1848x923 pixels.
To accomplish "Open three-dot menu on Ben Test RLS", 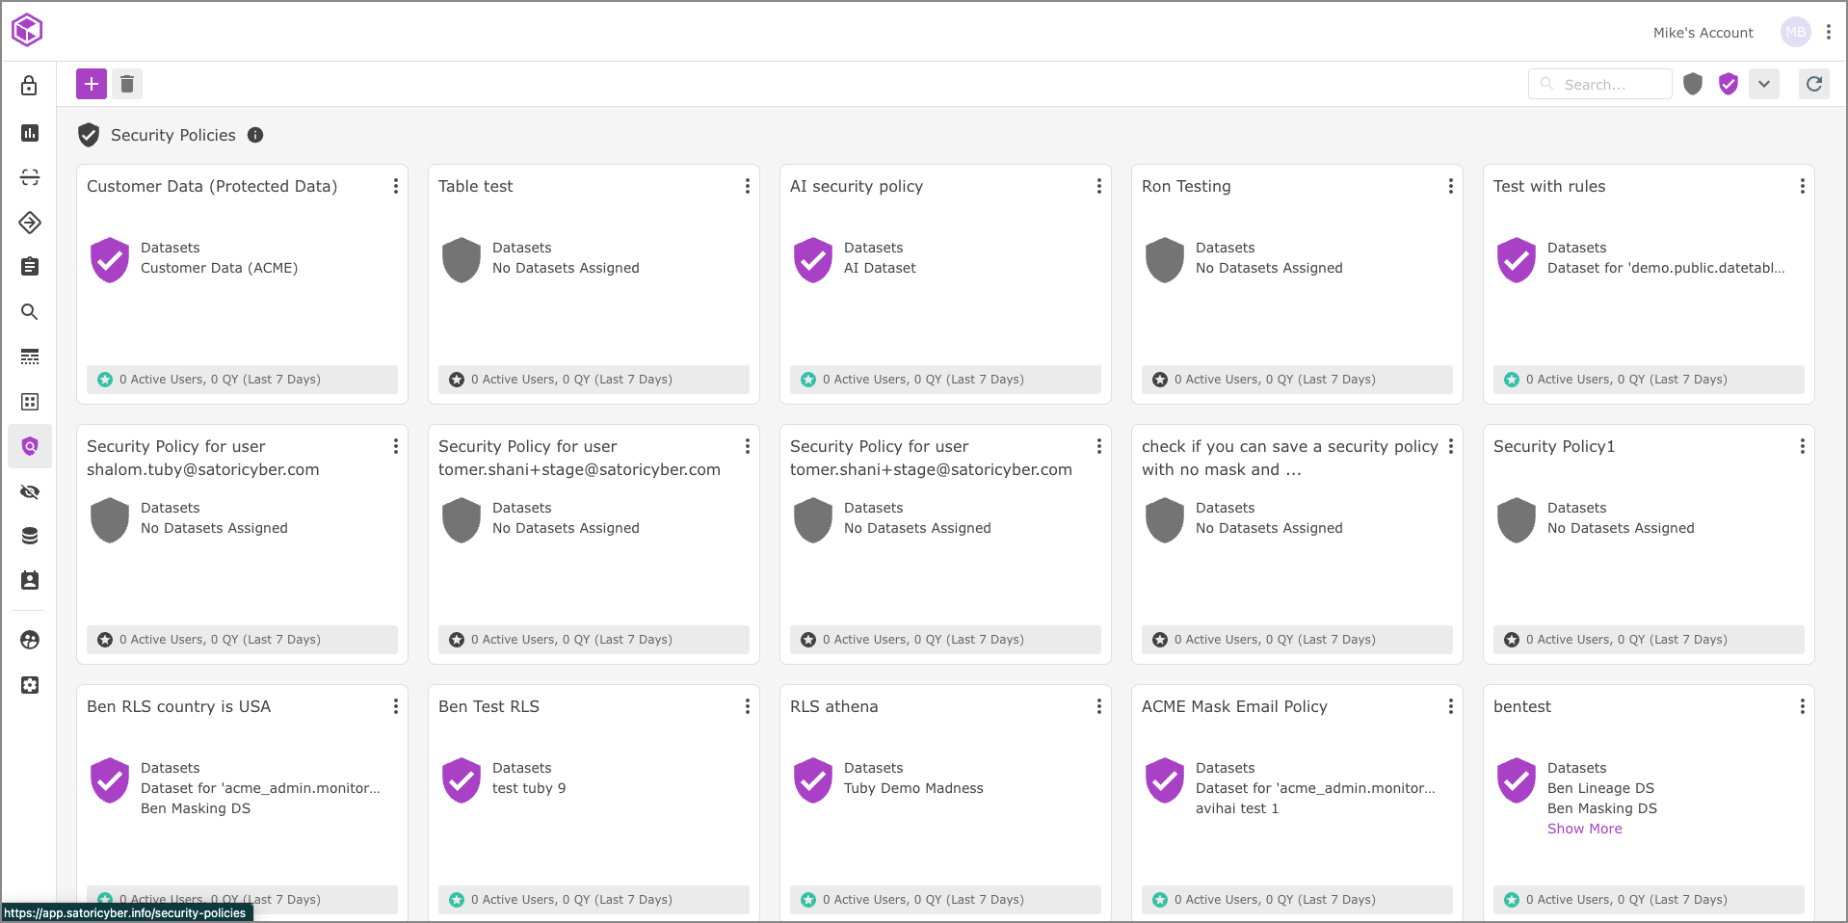I will point(747,706).
